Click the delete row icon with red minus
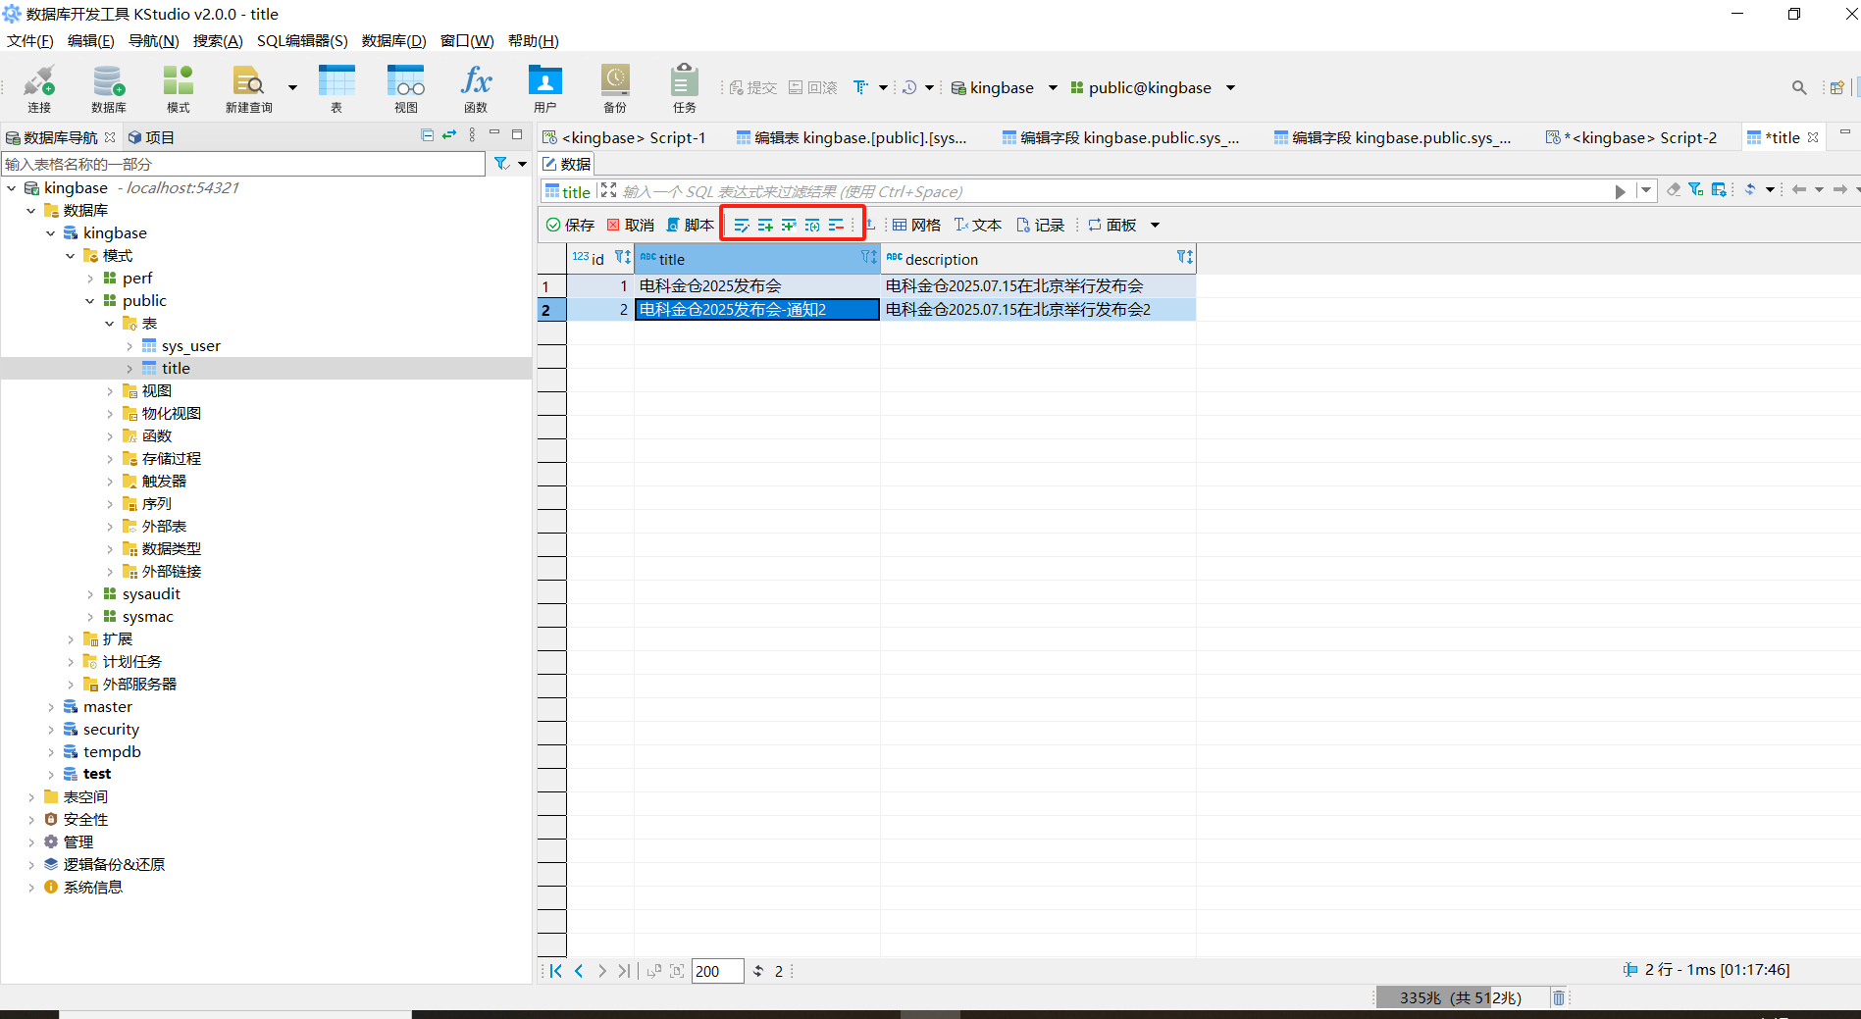 (x=836, y=226)
